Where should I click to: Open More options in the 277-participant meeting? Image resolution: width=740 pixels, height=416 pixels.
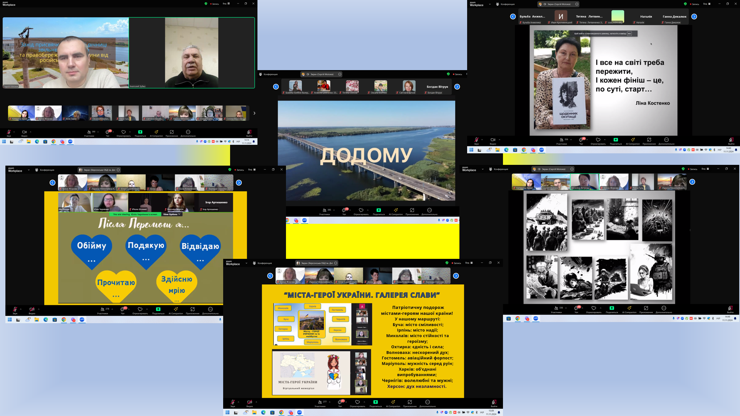(427, 403)
